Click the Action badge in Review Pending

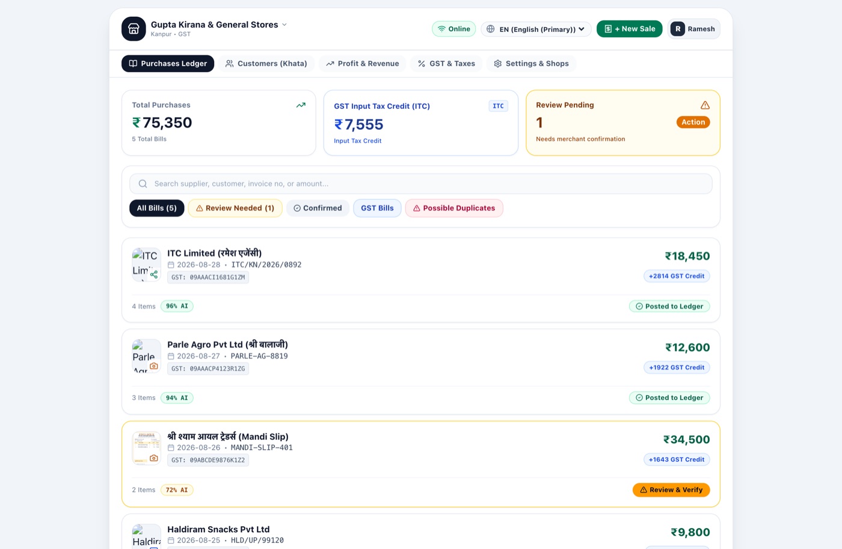tap(693, 122)
